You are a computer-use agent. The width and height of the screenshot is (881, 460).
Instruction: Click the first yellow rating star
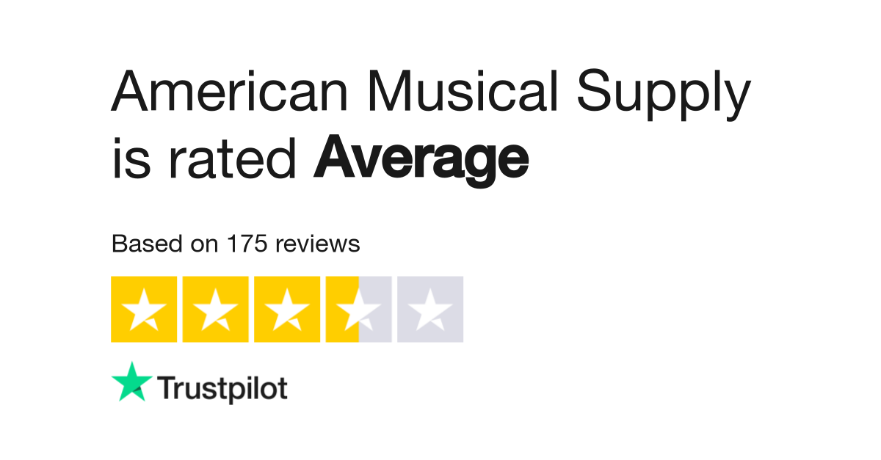143,309
